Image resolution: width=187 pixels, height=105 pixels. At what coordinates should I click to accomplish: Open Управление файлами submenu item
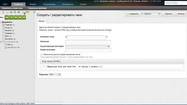37,8
